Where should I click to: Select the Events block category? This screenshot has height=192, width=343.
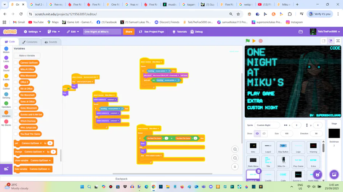click(x=6, y=77)
